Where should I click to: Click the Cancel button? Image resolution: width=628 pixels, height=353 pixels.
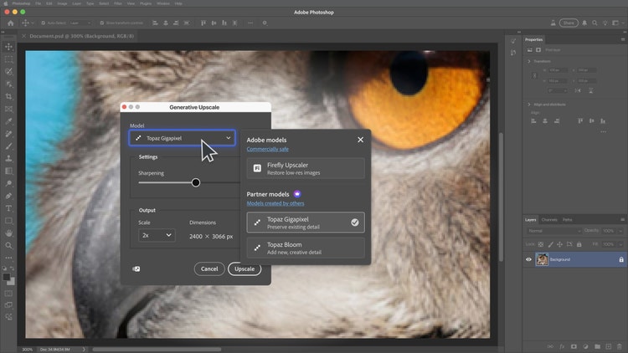[x=209, y=269]
